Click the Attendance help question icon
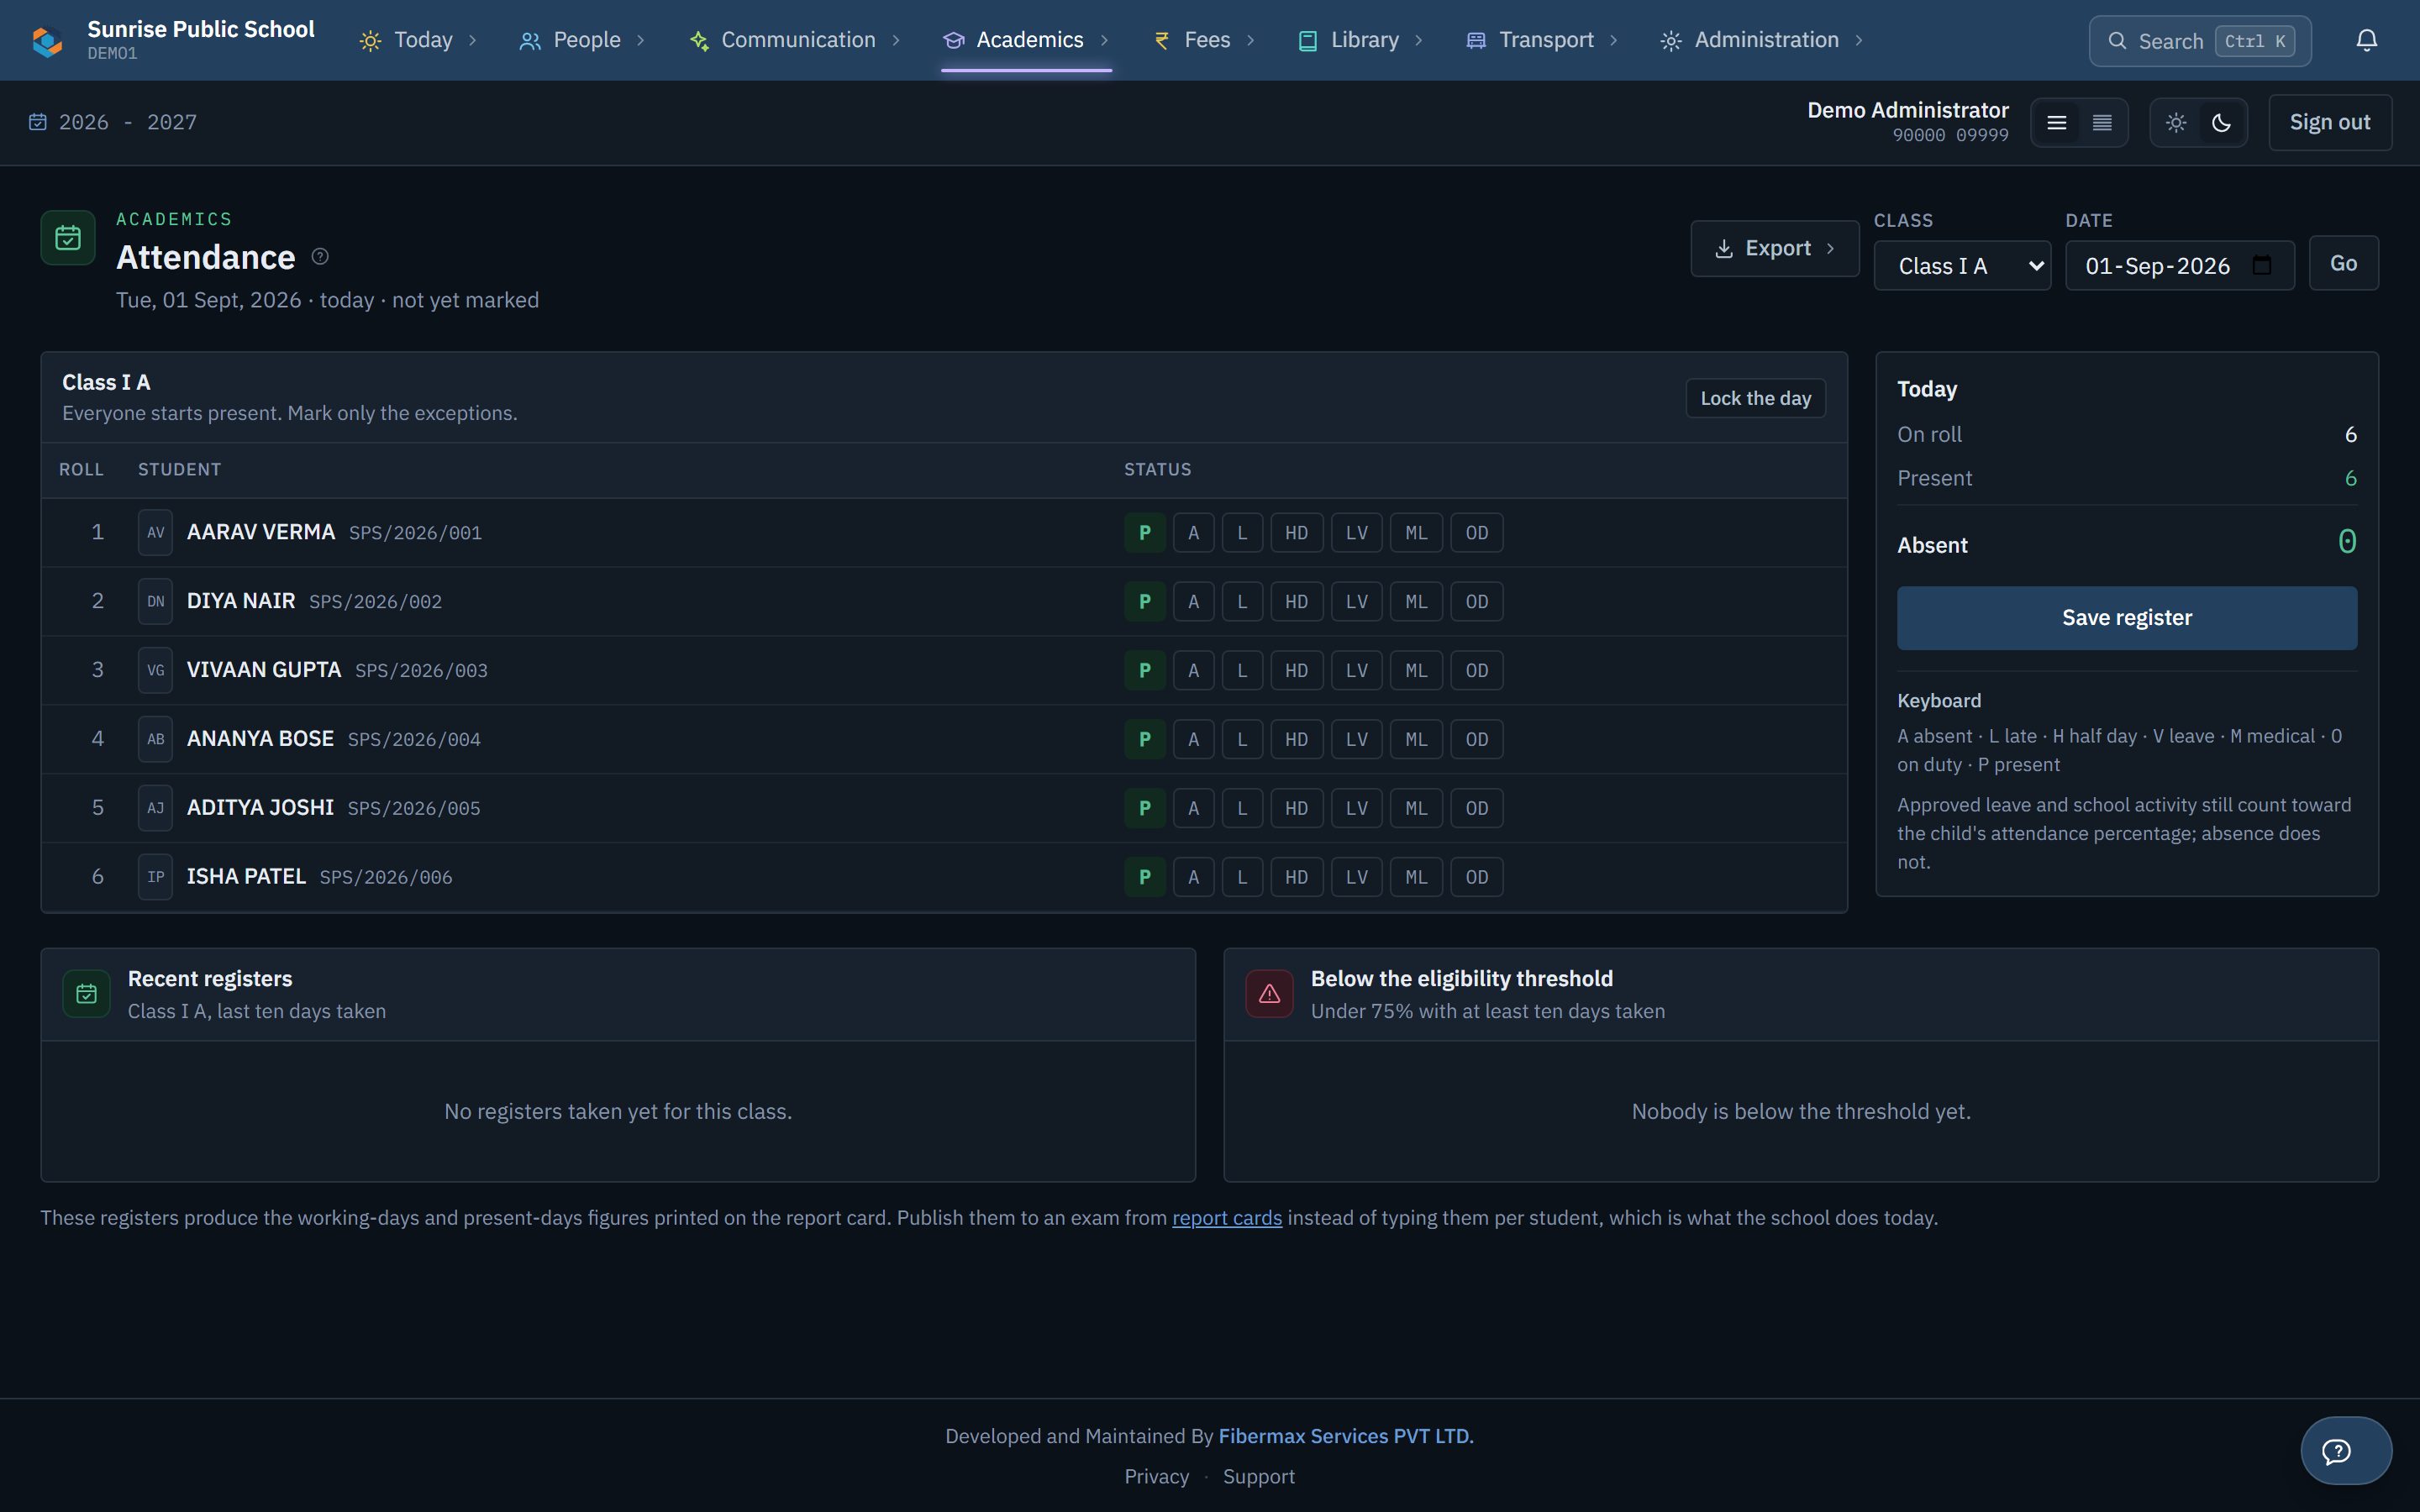Viewport: 2420px width, 1512px height. click(320, 257)
